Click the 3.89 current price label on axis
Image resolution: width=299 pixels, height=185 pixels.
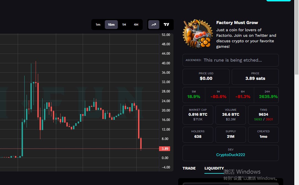pos(165,149)
